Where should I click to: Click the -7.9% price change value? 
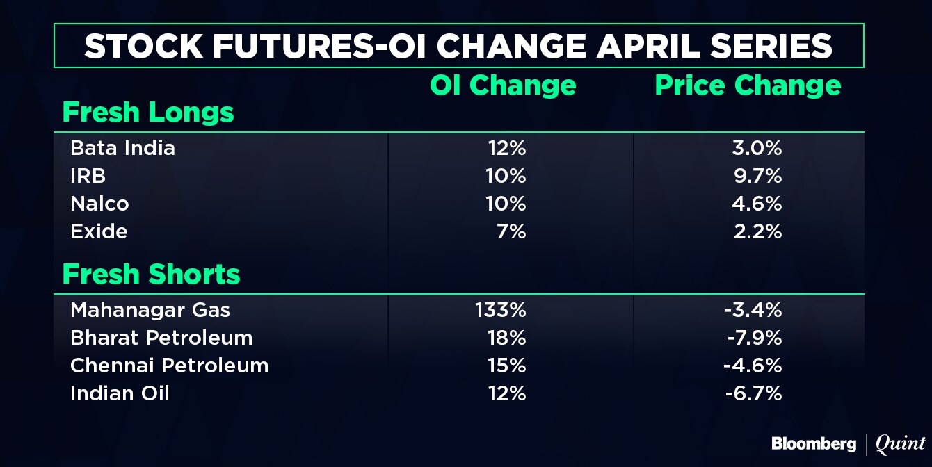click(753, 338)
